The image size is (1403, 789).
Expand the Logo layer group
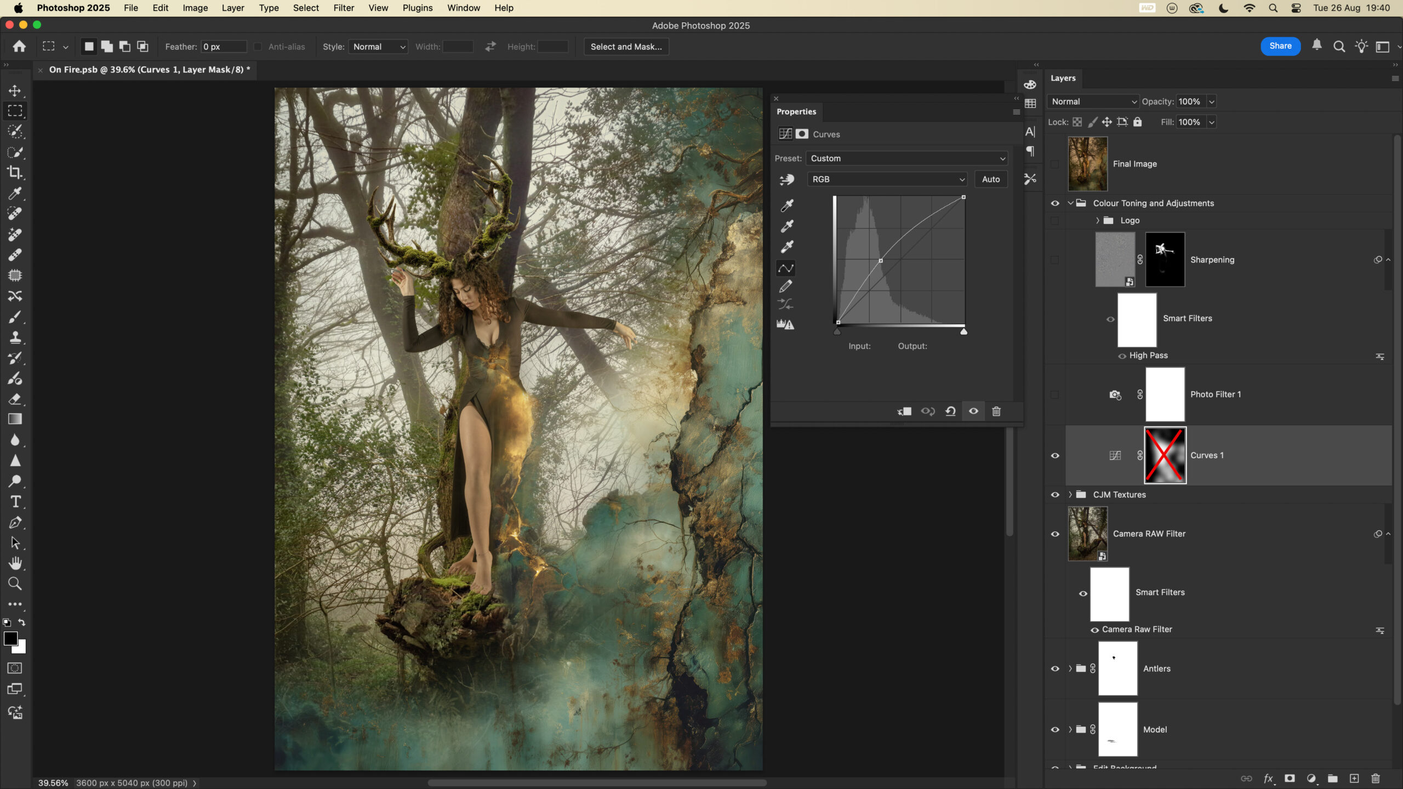1097,220
